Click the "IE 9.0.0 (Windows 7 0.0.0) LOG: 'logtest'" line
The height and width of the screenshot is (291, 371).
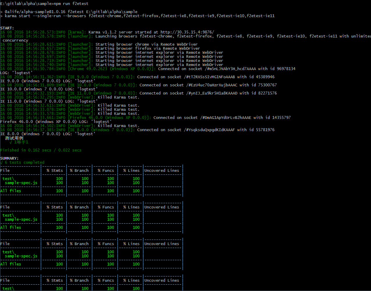pyautogui.click(x=48, y=81)
